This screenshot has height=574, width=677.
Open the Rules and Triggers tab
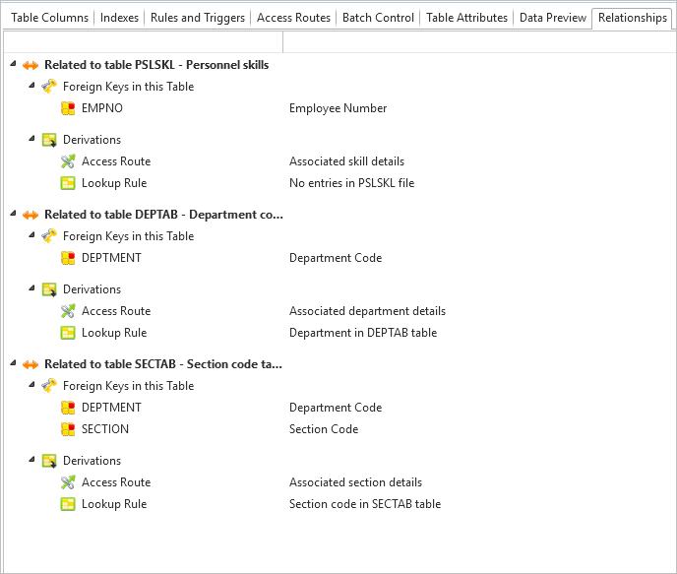[198, 18]
